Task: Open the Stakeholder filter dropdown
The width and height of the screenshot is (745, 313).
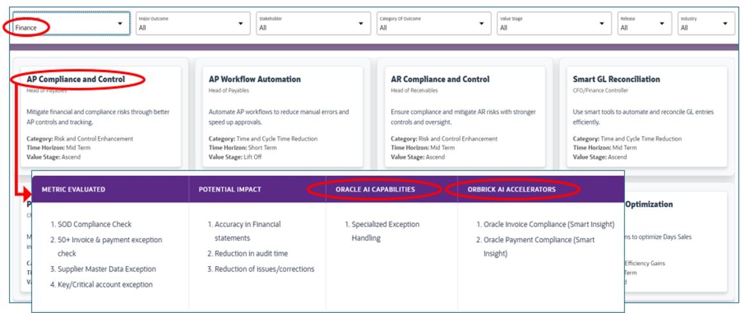Action: 313,23
